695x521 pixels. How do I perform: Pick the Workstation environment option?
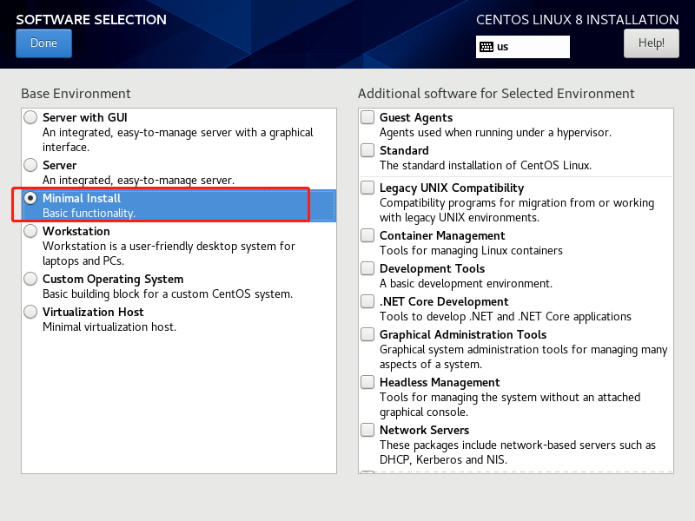(31, 231)
